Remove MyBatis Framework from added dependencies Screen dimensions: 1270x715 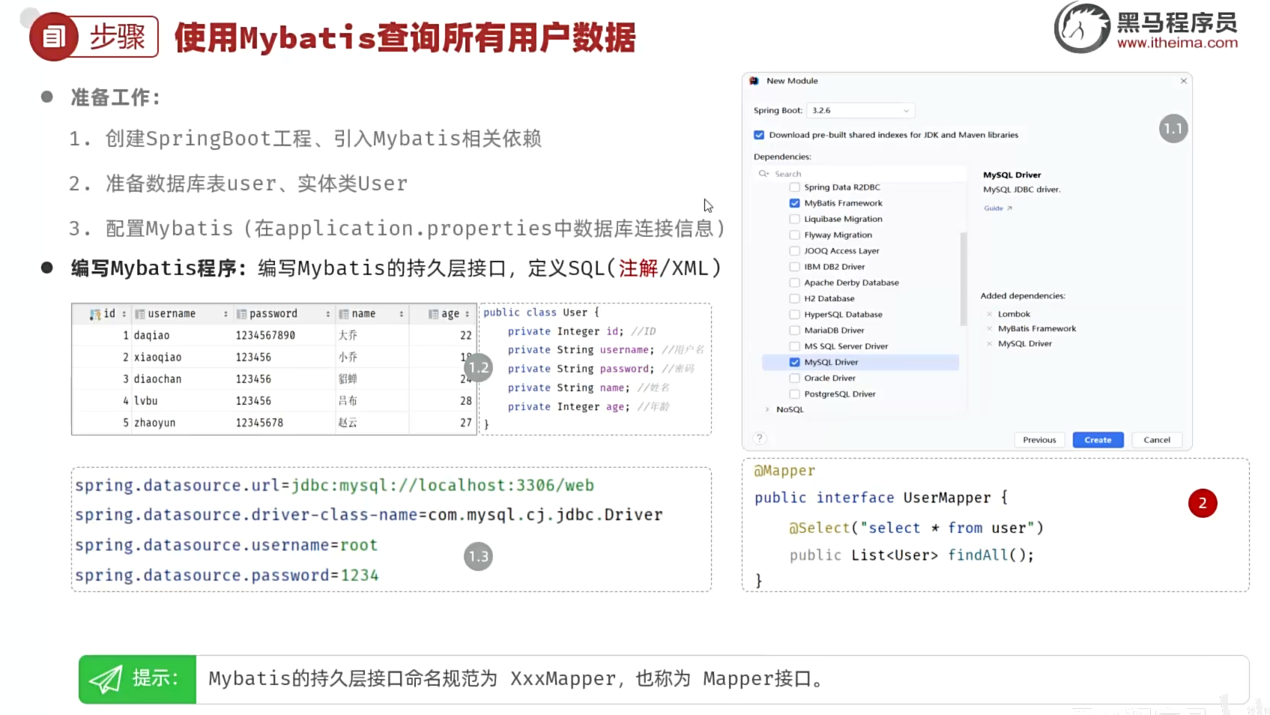989,328
